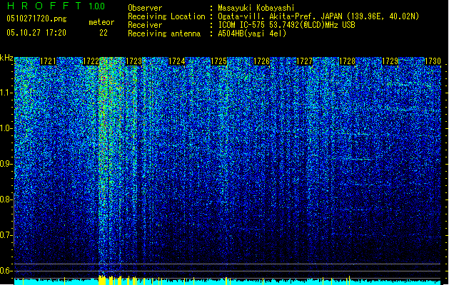Click the 1726 time marker
Viewport: 449px width, 285px height.
click(262, 61)
